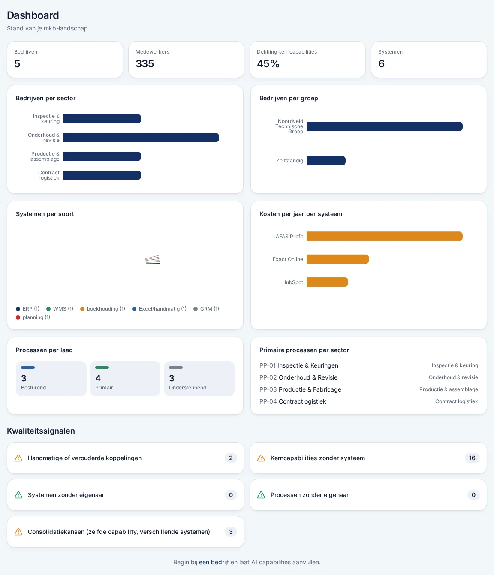Click the Exact Online cost bar
Viewport: 494px width, 575px height.
[x=338, y=259]
